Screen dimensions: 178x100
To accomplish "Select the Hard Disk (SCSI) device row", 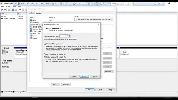I will (36, 25).
